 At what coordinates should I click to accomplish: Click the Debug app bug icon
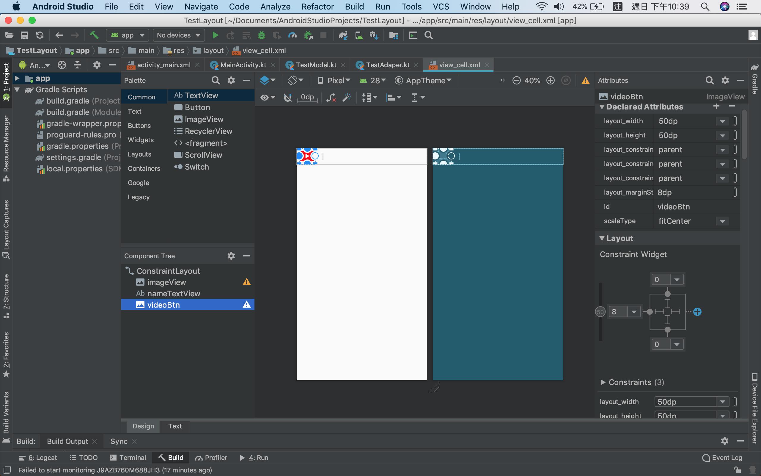(261, 35)
